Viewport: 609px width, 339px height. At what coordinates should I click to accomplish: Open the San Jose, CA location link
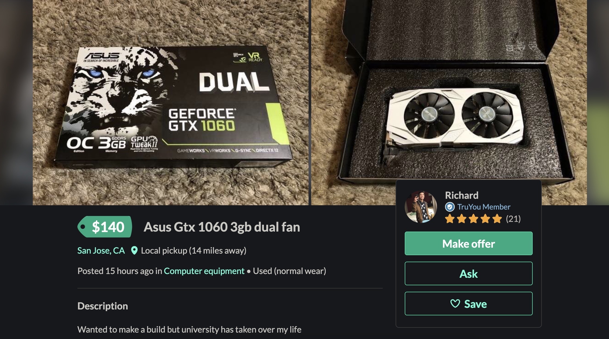click(x=101, y=251)
